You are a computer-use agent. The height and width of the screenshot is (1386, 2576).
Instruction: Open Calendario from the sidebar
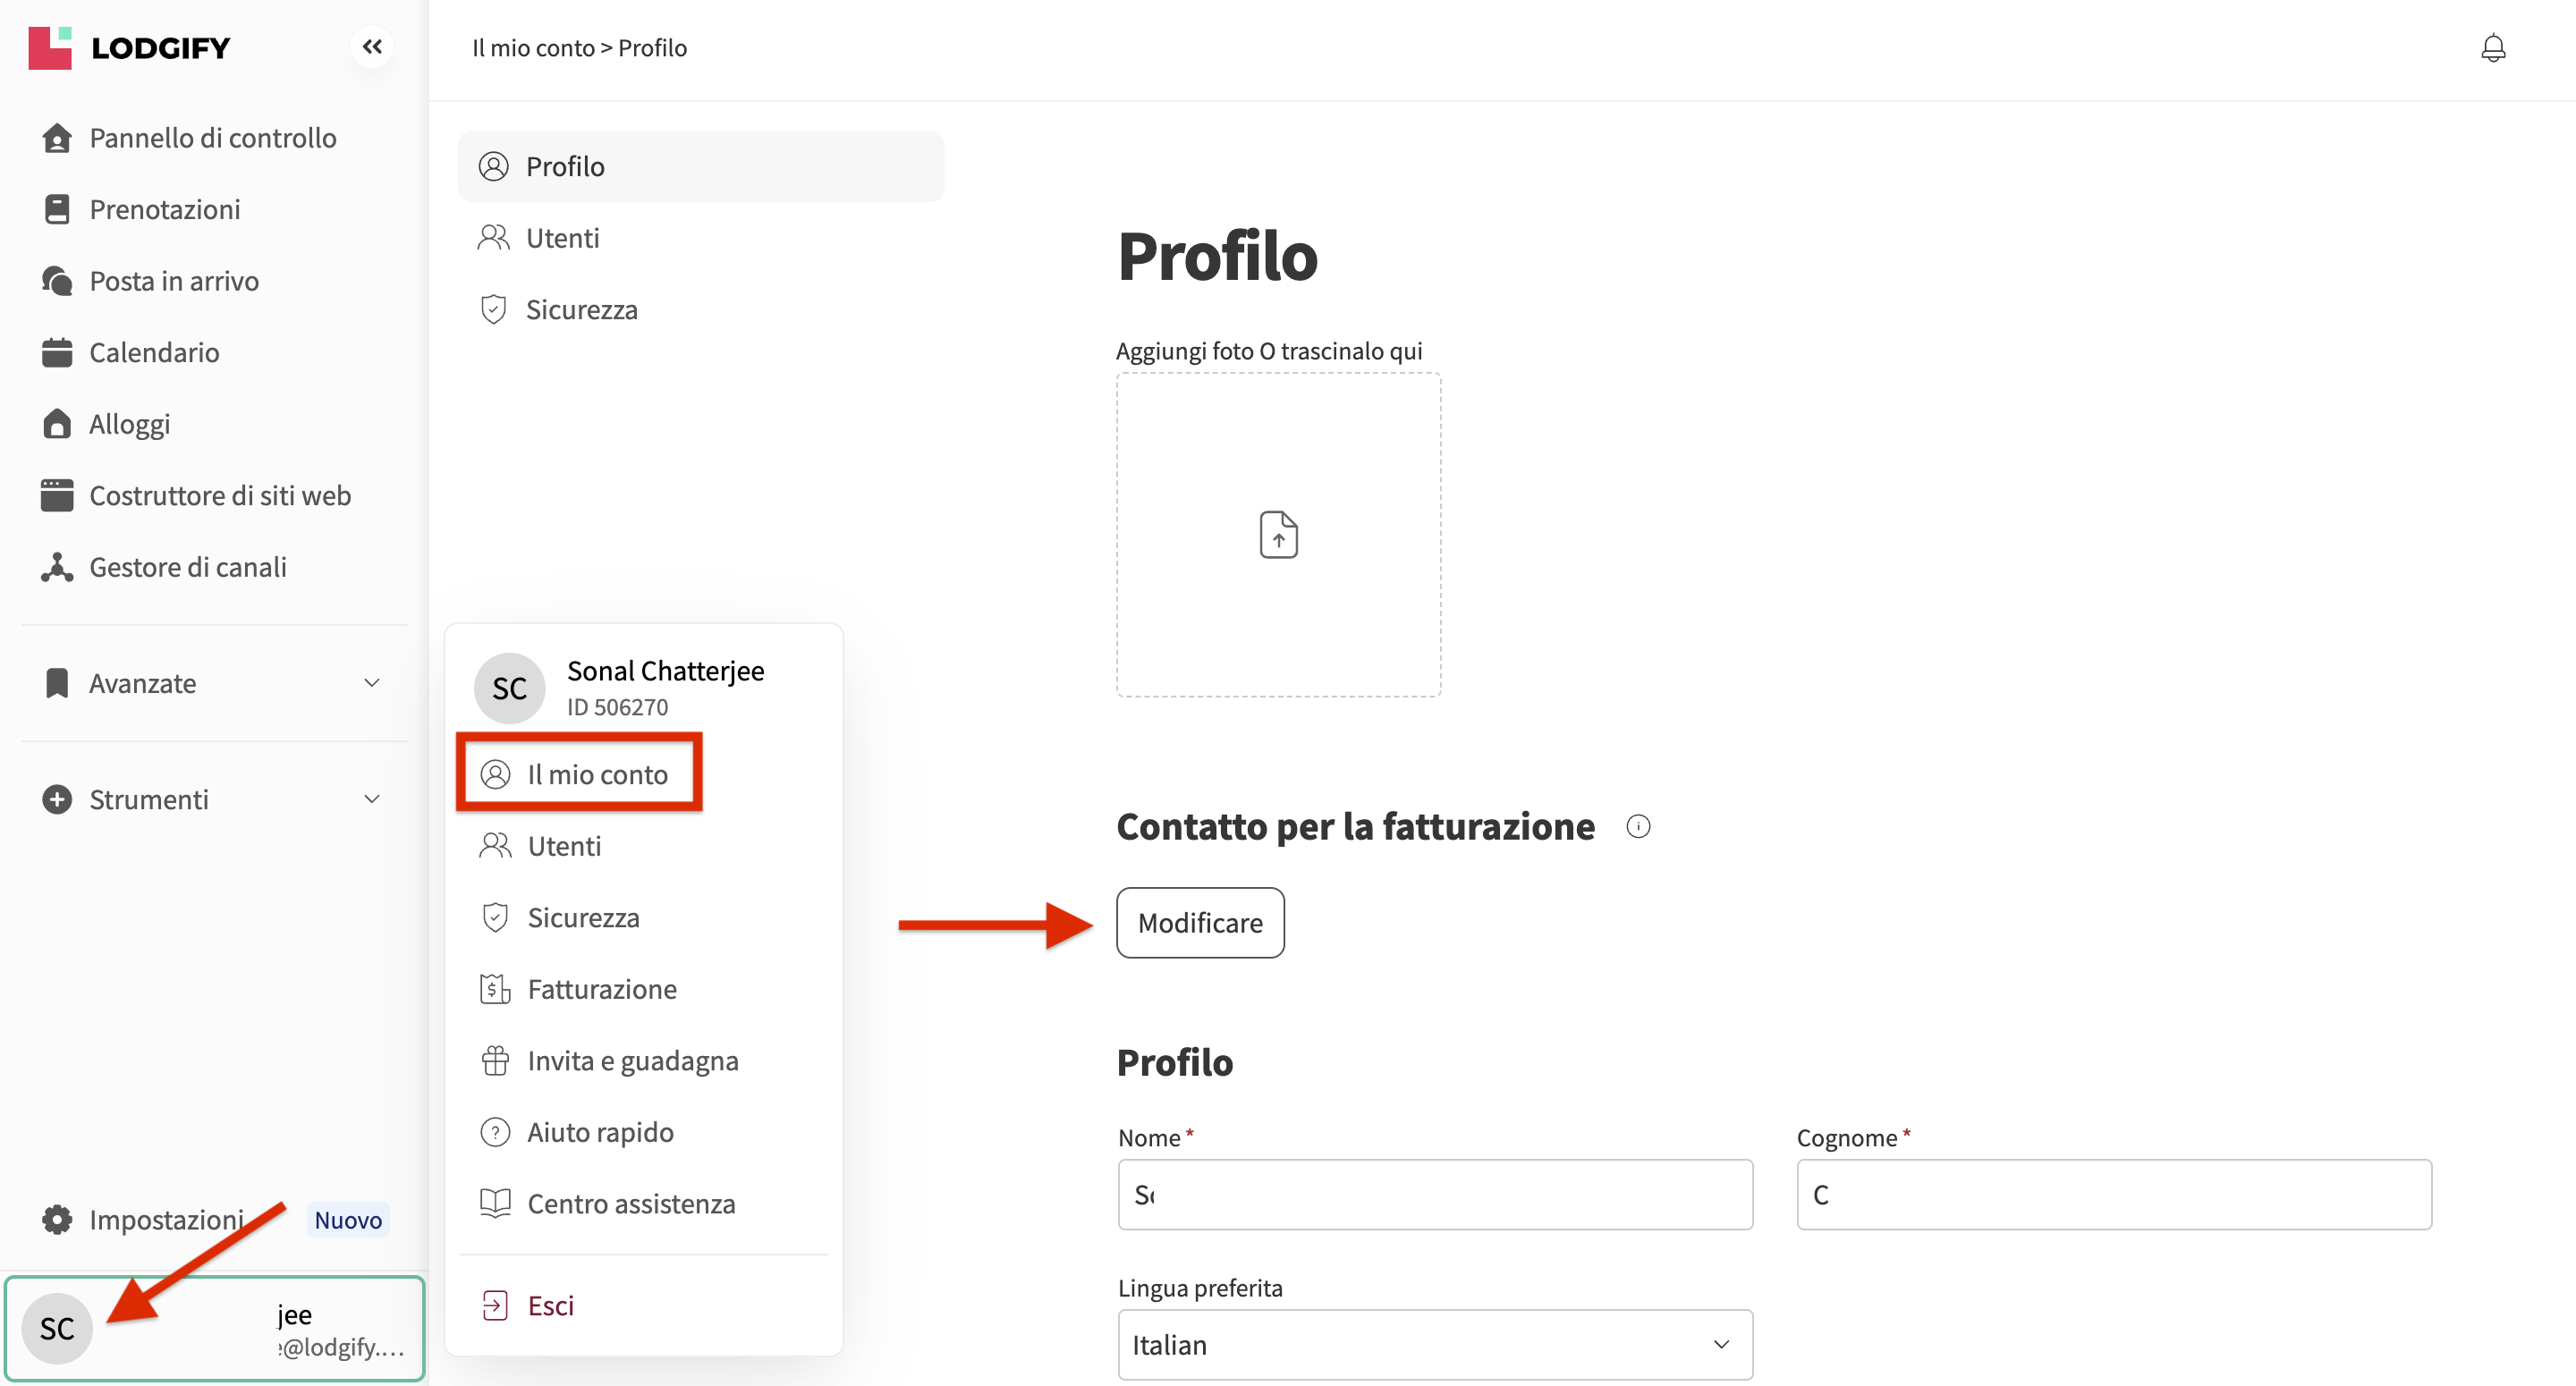pyautogui.click(x=154, y=352)
